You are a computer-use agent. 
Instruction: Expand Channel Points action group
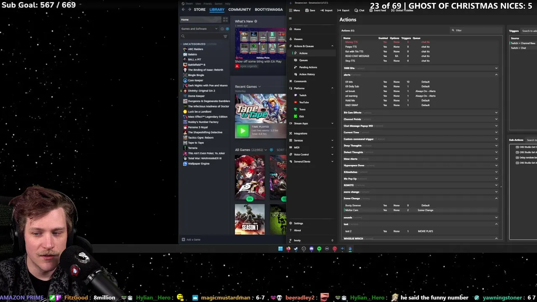(496, 120)
